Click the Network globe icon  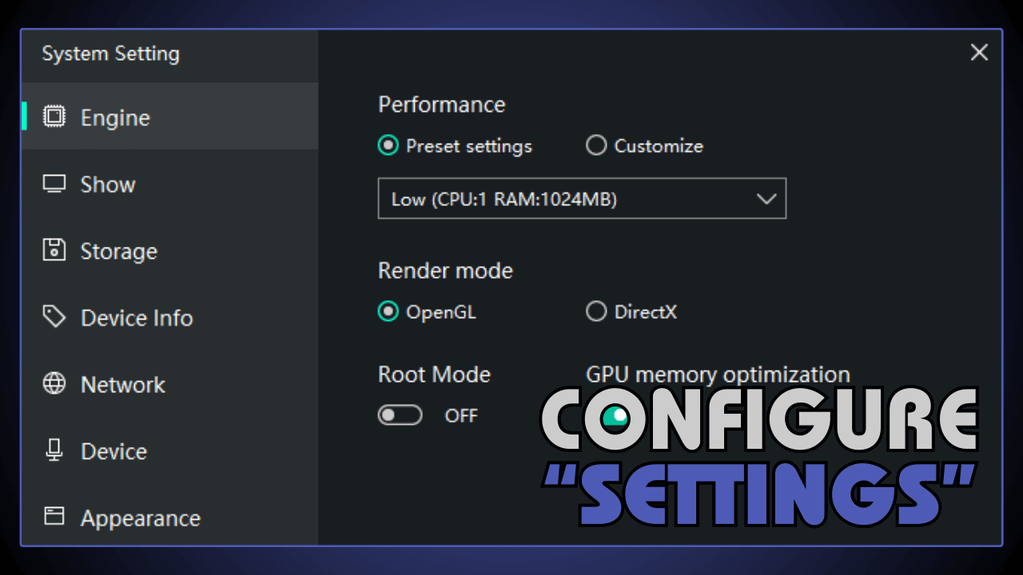coord(53,383)
